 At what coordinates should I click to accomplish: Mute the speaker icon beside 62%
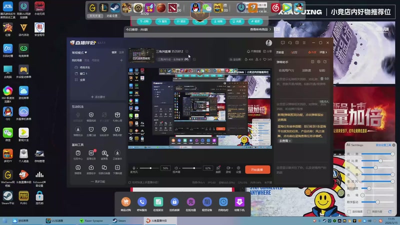[x=176, y=168]
